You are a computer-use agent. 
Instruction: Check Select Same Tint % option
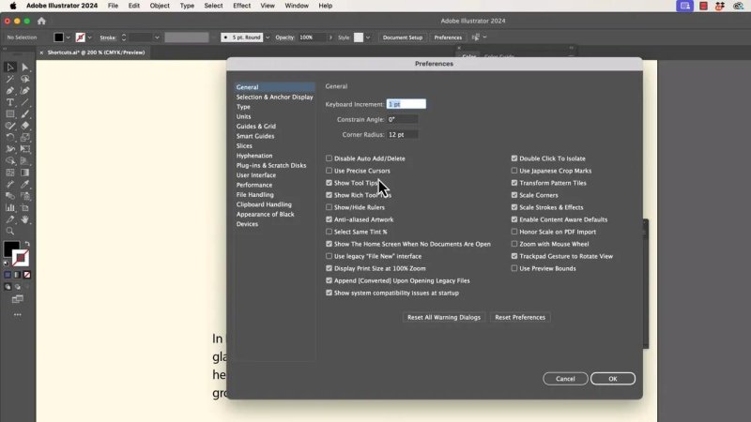(330, 232)
